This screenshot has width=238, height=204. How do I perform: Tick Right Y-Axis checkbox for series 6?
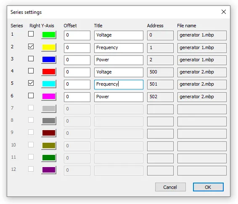(x=31, y=95)
